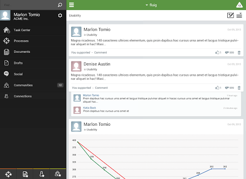Image resolution: width=246 pixels, height=179 pixels.
Task: Select Processes in the sidebar
Action: [33, 41]
